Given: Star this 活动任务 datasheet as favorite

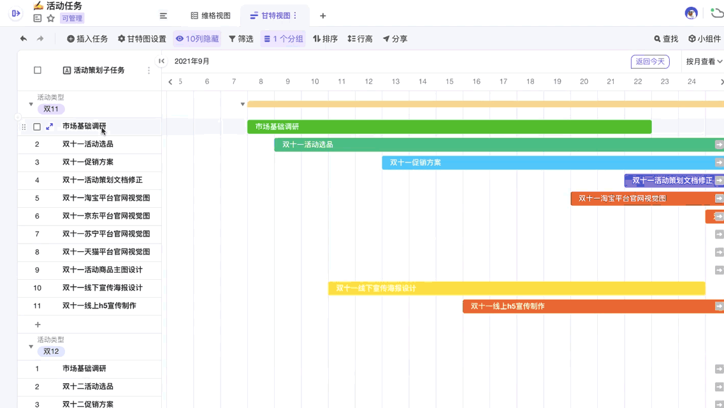Looking at the screenshot, I should pyautogui.click(x=51, y=18).
